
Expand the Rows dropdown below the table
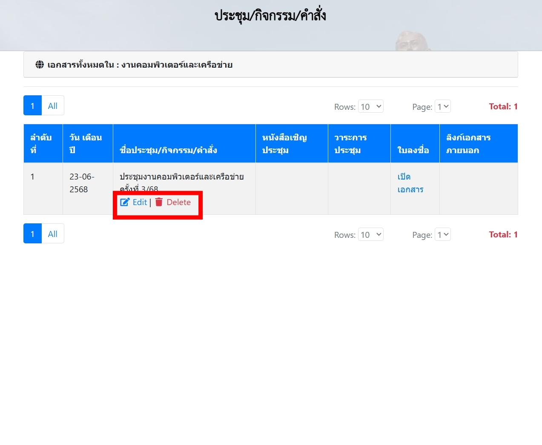click(x=370, y=234)
